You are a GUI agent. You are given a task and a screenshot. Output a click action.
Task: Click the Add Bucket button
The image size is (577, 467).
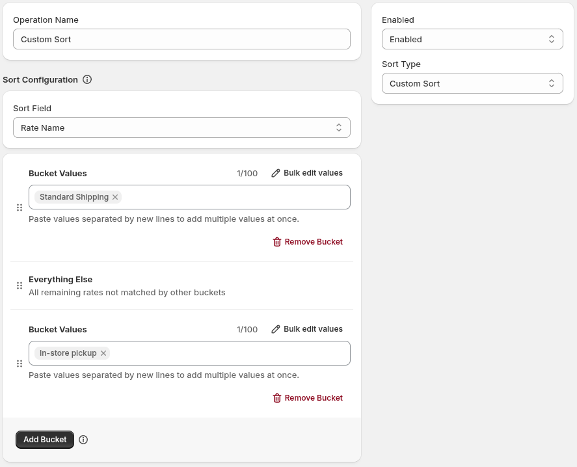[x=45, y=440]
